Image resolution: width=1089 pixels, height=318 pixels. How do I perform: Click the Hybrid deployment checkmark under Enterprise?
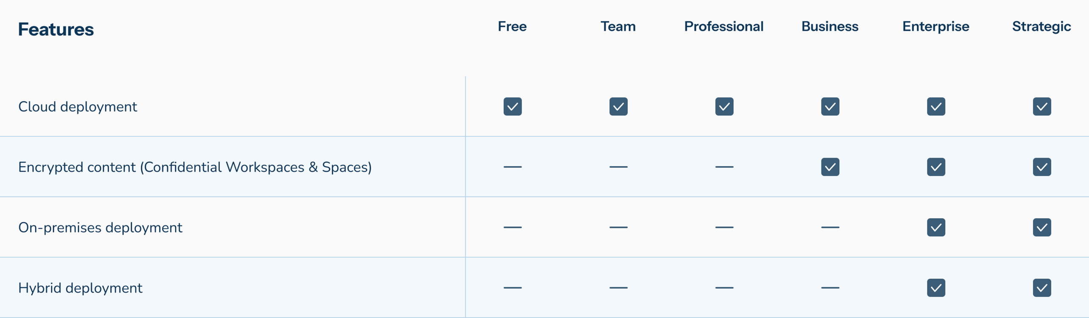tap(936, 288)
